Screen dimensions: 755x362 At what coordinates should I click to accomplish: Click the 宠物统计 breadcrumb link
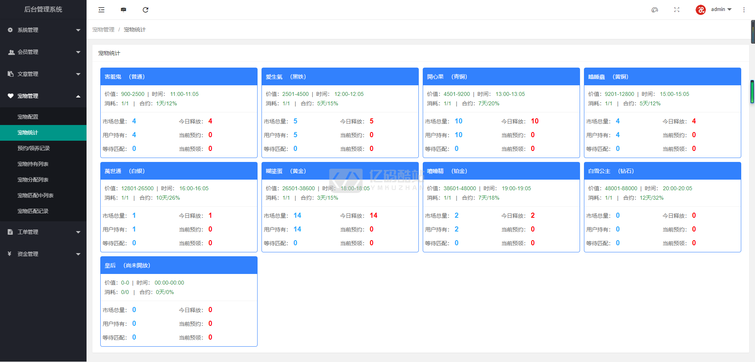click(x=134, y=29)
